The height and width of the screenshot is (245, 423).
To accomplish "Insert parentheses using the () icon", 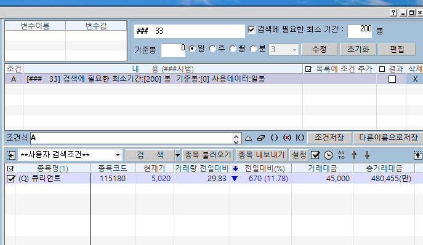I will pos(274,138).
